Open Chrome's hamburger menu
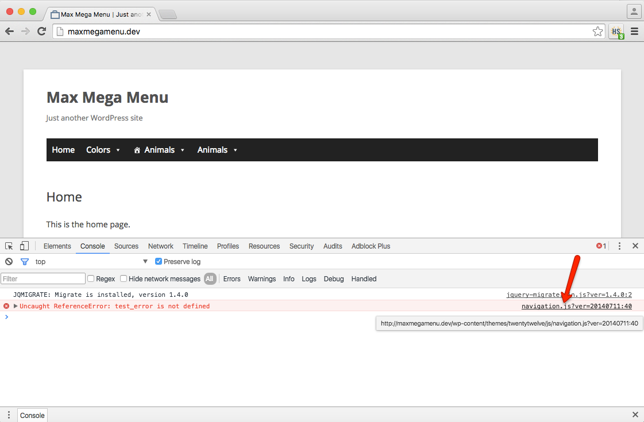 coord(634,32)
